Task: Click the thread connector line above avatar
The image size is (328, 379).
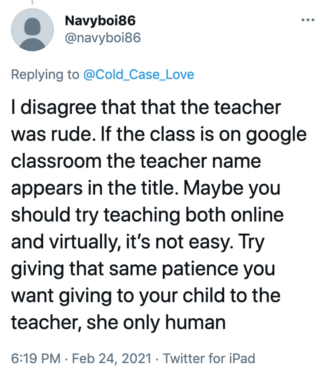Action: click(32, 2)
